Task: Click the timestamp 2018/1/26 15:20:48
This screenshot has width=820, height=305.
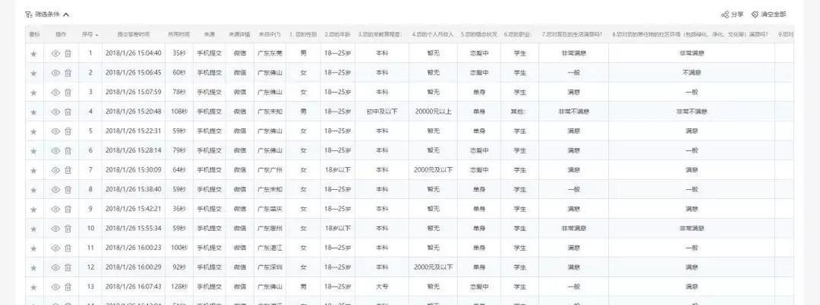Action: (x=133, y=111)
